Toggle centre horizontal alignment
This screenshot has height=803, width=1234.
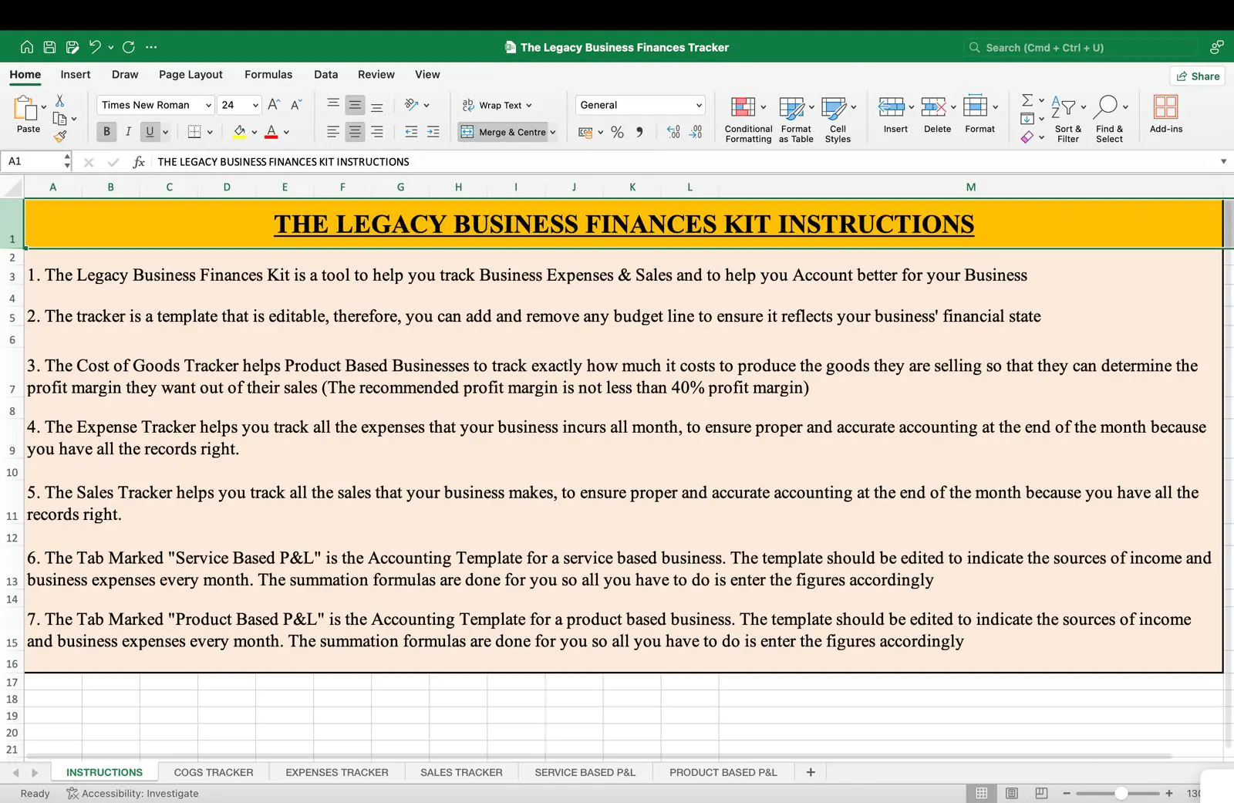[355, 132]
